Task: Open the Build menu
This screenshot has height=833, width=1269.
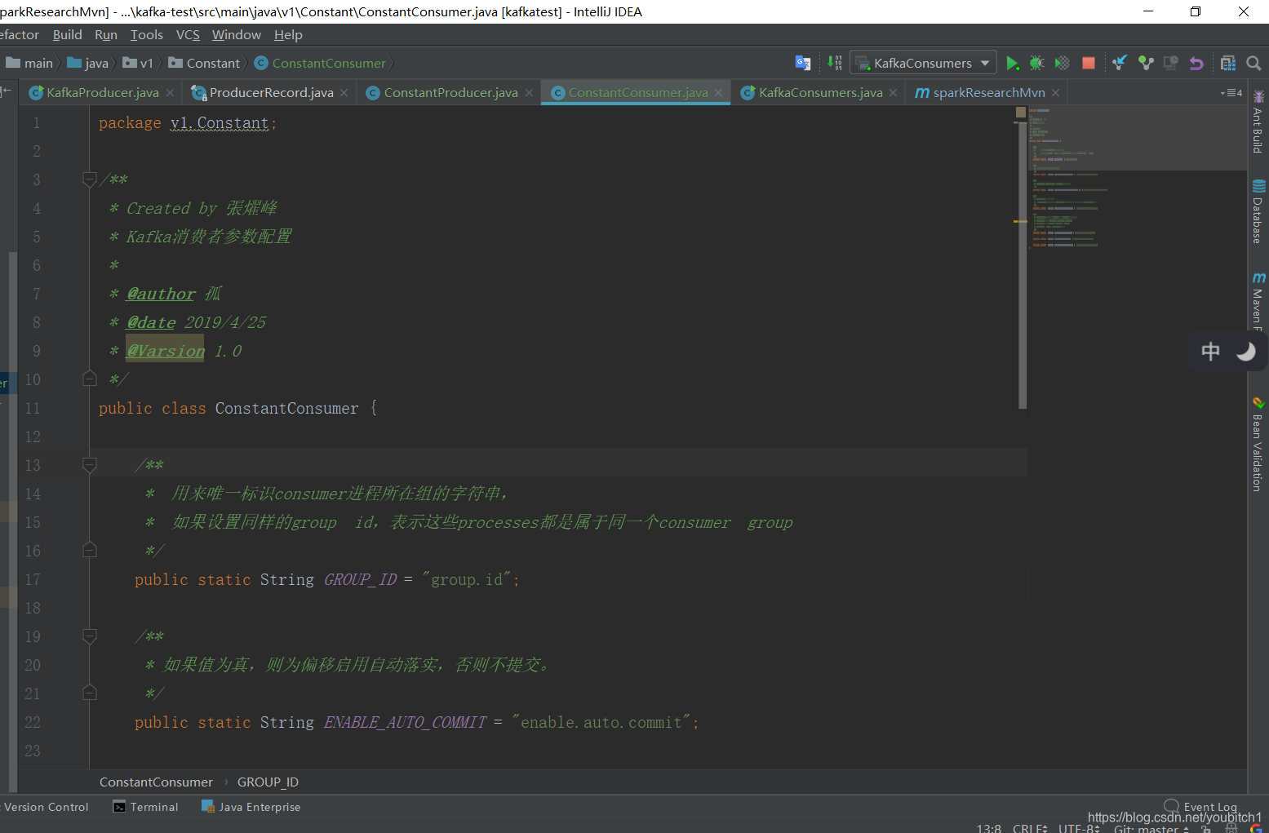Action: (x=68, y=34)
